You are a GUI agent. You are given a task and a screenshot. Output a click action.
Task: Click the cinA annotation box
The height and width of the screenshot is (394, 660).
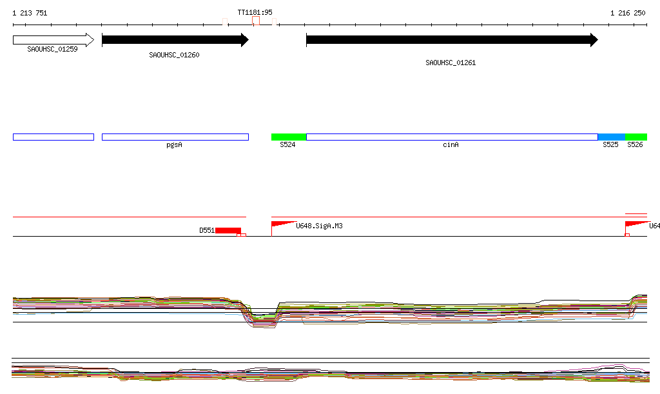tap(451, 137)
